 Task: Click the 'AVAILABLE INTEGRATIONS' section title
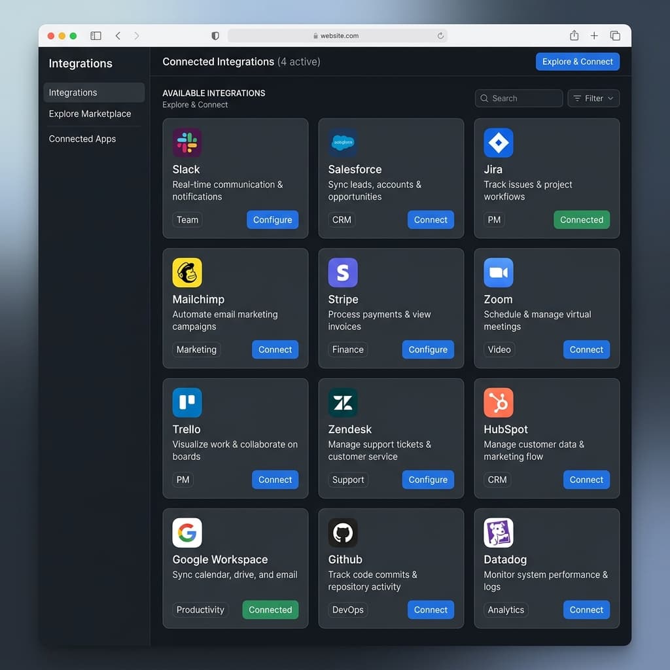[214, 93]
